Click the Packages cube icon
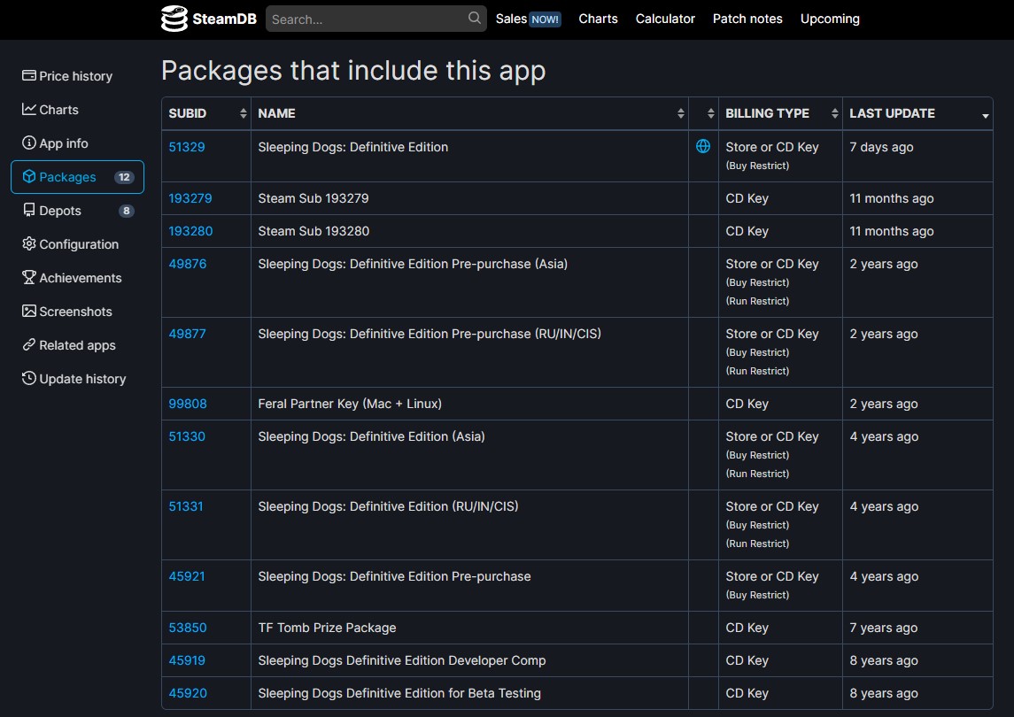Viewport: 1014px width, 717px height. tap(29, 176)
